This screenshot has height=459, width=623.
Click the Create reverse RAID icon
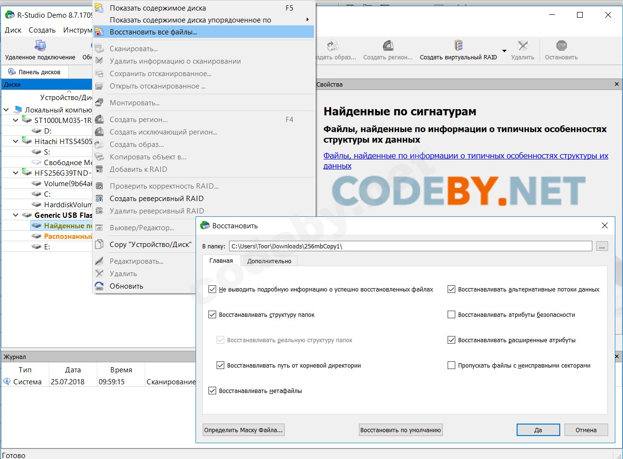[x=99, y=199]
